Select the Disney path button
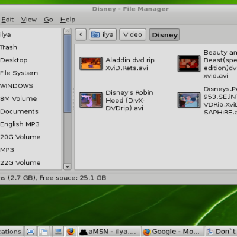 (x=164, y=35)
